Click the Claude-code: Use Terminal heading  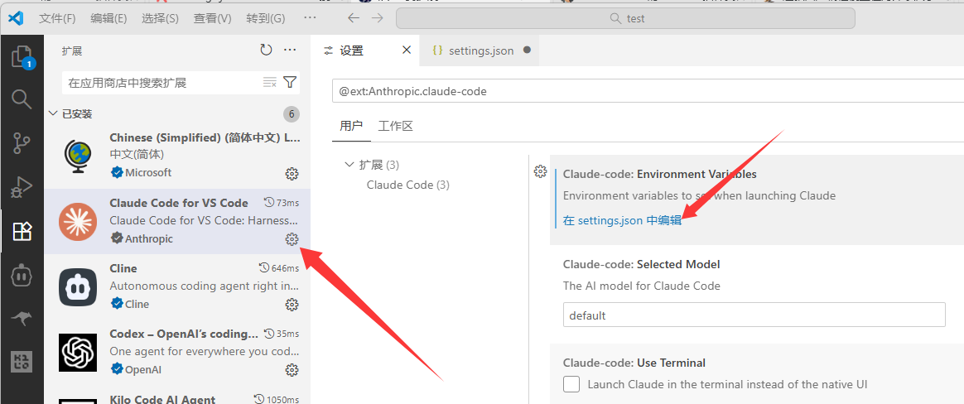634,362
